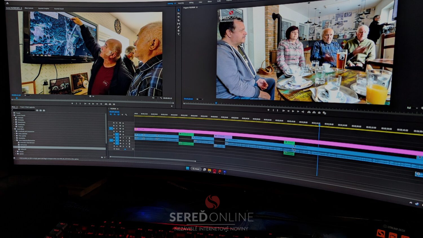Click the timeline horizontal zoom scrollbar
Screen dimensions: 423x238
(x=153, y=159)
